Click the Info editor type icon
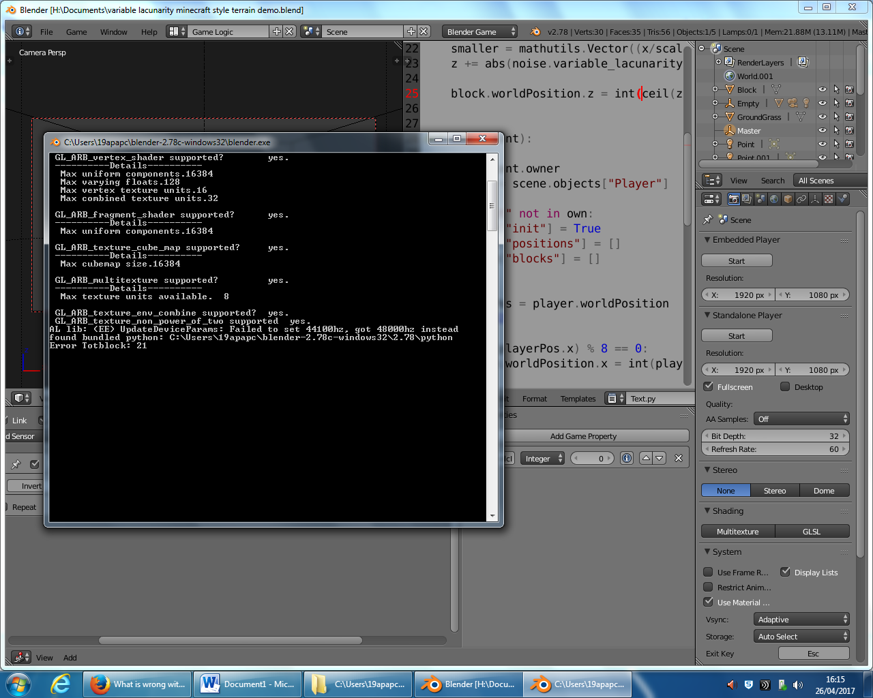The width and height of the screenshot is (873, 698). pyautogui.click(x=23, y=31)
